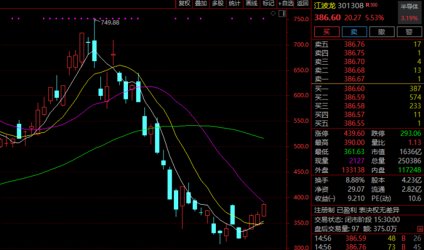Click the diamond marker icon above chart

click(273, 13)
